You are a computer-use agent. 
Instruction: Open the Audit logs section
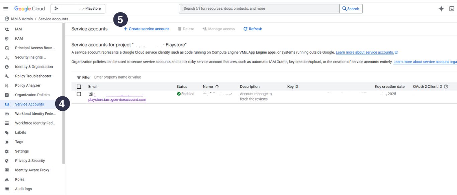23,189
